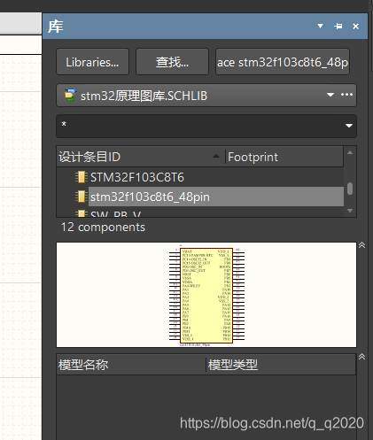373x440 pixels.
Task: Place stm32f103c8t6_48pin component button
Action: (283, 62)
